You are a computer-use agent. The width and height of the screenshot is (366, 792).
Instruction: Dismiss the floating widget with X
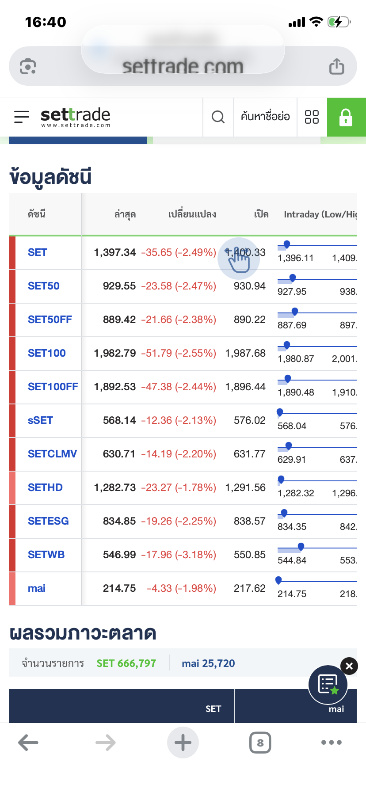click(x=349, y=666)
